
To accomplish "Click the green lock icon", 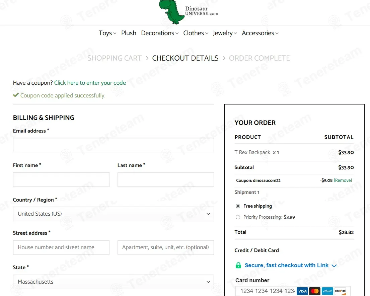I will coord(238,265).
